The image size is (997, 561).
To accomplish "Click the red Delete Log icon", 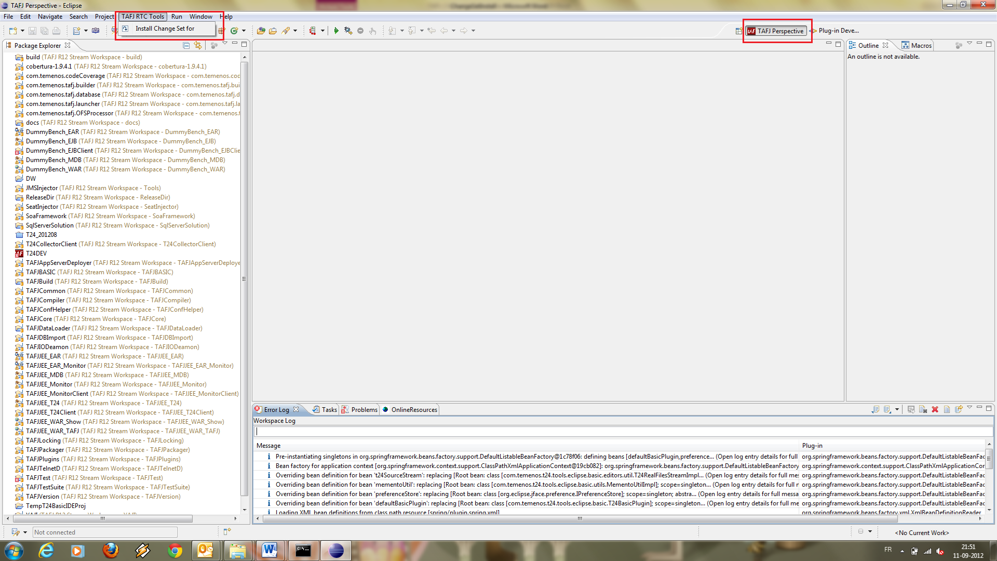I will tap(935, 410).
